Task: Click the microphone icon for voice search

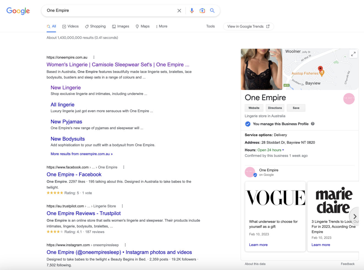Action: [192, 10]
